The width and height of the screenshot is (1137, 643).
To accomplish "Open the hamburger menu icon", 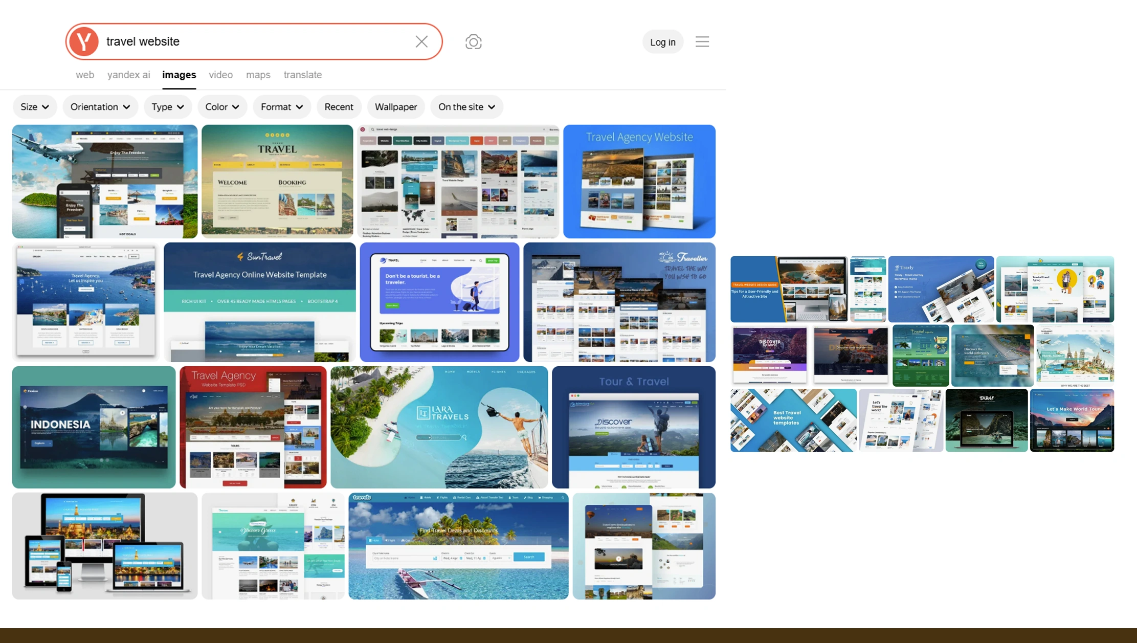I will tap(702, 41).
